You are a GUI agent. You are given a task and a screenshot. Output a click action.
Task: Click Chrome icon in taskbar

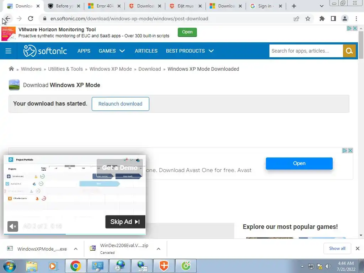75,266
